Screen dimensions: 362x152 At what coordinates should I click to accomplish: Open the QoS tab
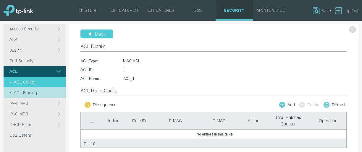point(198,10)
